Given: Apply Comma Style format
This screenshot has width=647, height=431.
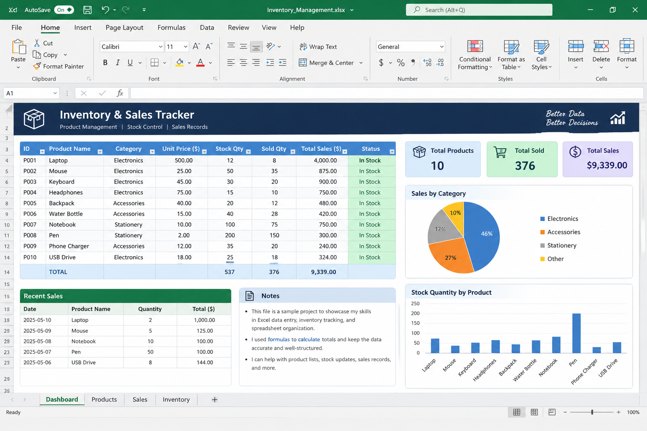Looking at the screenshot, I should click(413, 62).
